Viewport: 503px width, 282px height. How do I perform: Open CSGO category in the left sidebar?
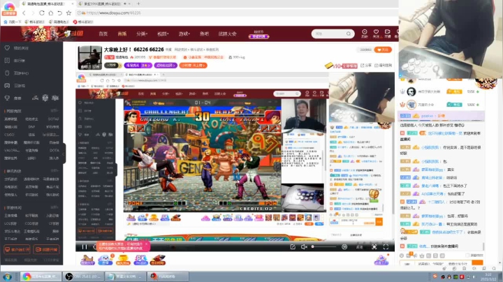point(9,135)
